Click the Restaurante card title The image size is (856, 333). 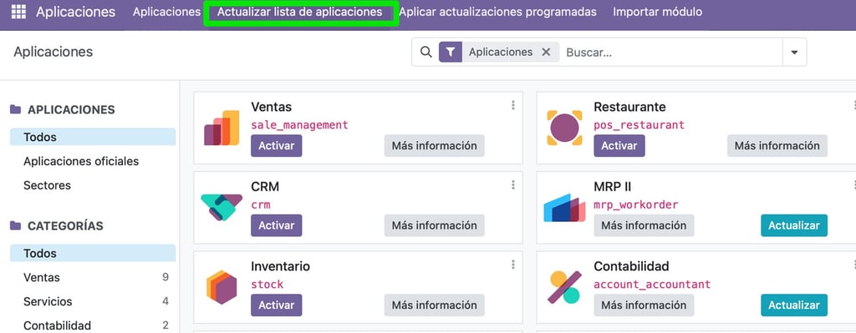tap(629, 107)
